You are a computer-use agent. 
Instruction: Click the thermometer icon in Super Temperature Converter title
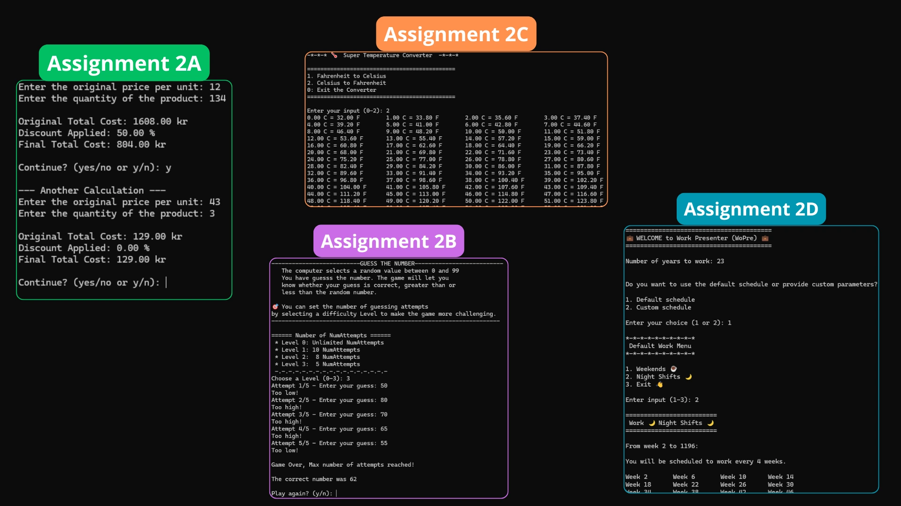click(334, 55)
